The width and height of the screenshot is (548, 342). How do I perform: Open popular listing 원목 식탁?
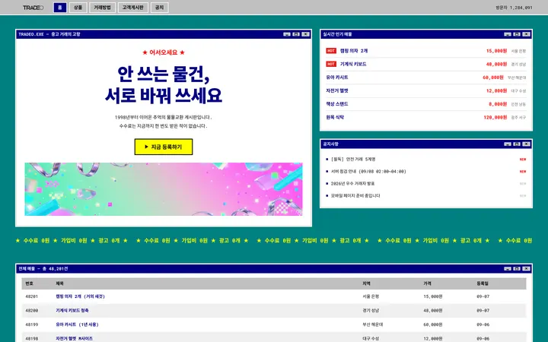coord(335,117)
